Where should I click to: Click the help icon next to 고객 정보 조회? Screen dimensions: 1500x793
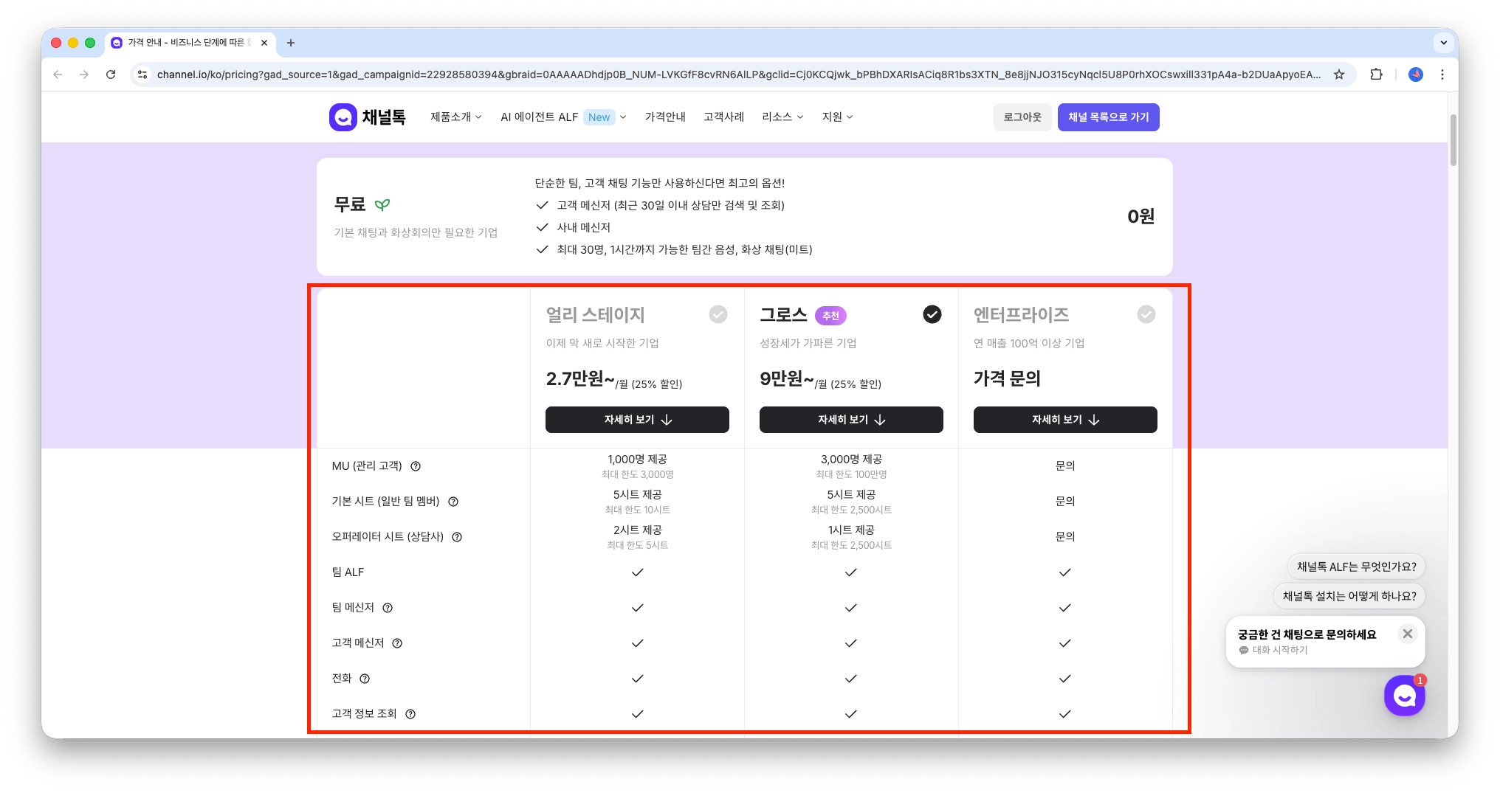coord(410,714)
